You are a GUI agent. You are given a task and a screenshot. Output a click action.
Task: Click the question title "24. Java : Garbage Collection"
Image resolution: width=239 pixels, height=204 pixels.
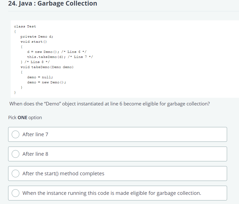point(53,4)
